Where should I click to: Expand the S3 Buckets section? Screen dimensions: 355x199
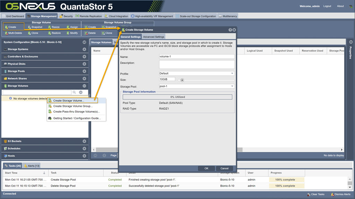84,141
